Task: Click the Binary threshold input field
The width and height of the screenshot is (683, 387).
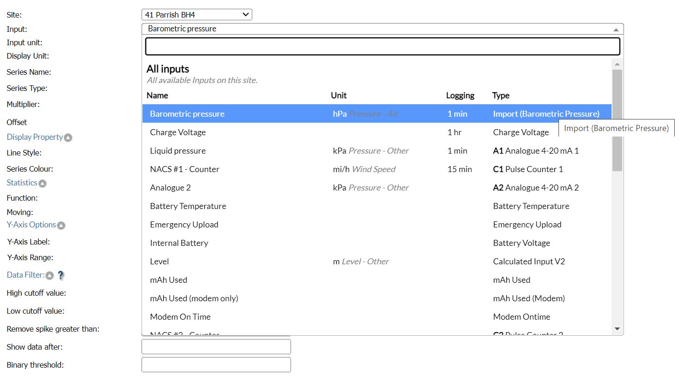Action: pyautogui.click(x=216, y=365)
